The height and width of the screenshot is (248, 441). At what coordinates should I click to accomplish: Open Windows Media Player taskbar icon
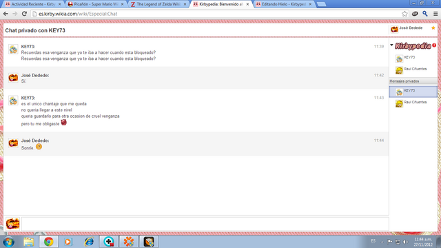[x=68, y=242]
